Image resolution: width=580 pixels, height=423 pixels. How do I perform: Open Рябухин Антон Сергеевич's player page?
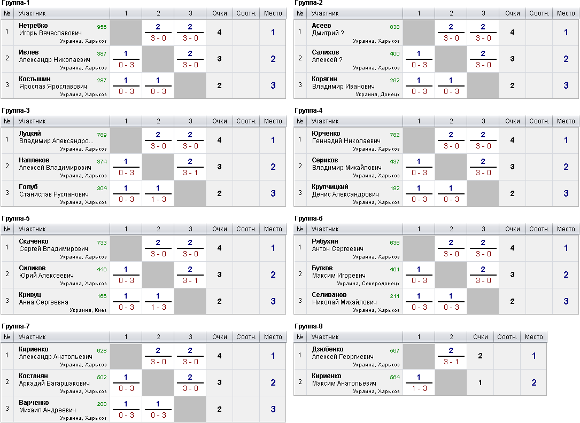click(x=325, y=241)
